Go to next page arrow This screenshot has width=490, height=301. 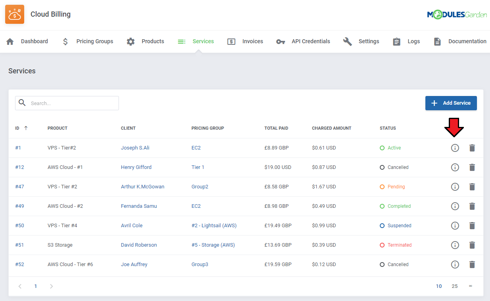51,286
